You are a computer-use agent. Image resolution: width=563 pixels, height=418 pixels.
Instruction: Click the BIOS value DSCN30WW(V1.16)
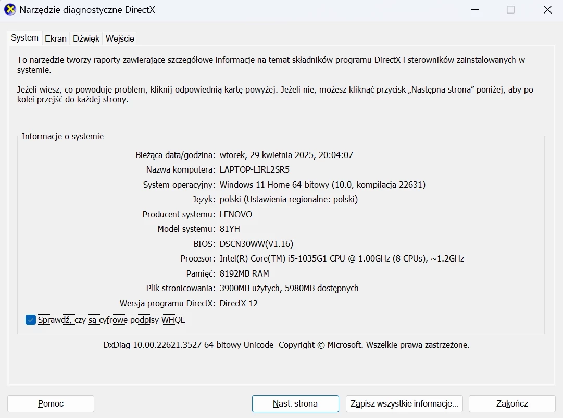click(x=256, y=244)
